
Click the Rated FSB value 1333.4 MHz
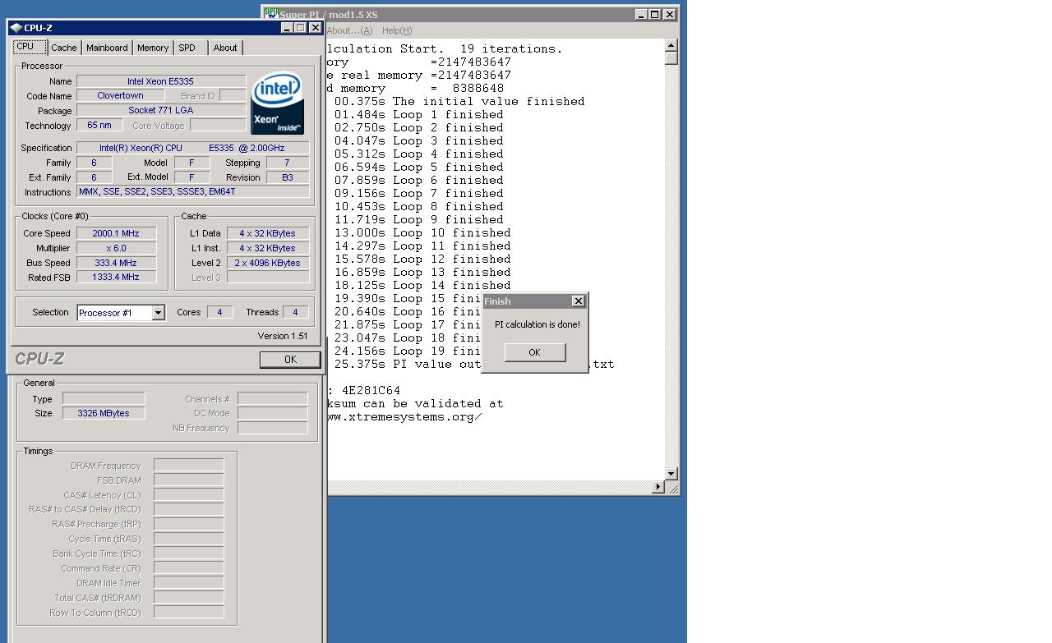(x=116, y=277)
